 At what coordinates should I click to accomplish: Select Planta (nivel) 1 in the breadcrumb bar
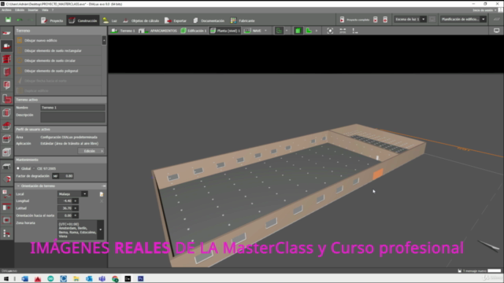[225, 31]
